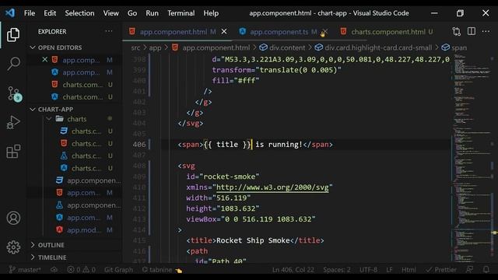
Task: Open the Edit menu
Action: 50,13
